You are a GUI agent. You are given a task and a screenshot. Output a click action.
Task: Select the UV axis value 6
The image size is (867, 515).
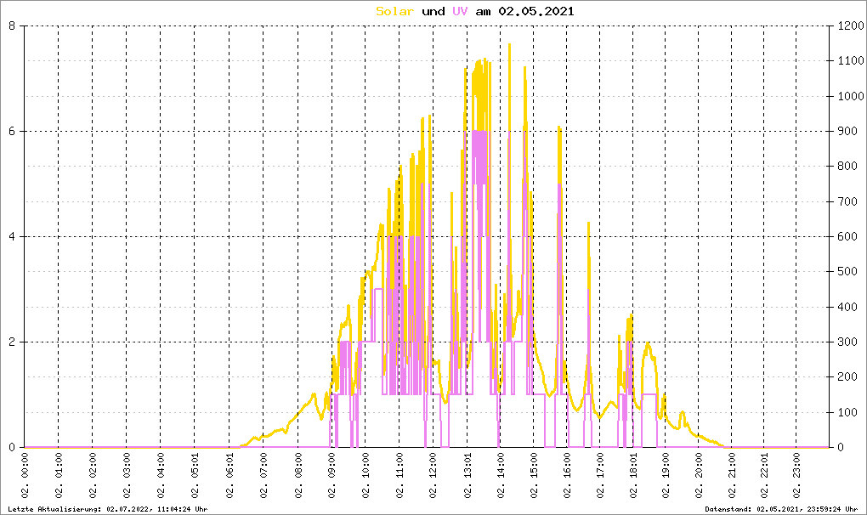pos(12,132)
